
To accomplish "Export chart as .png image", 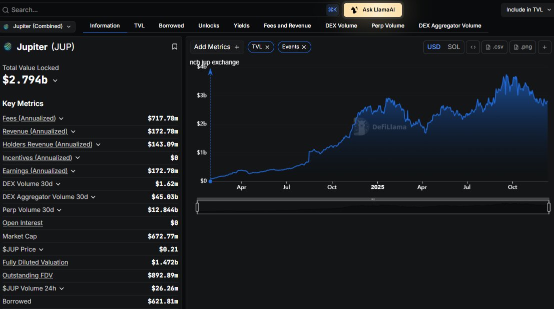I will point(522,47).
